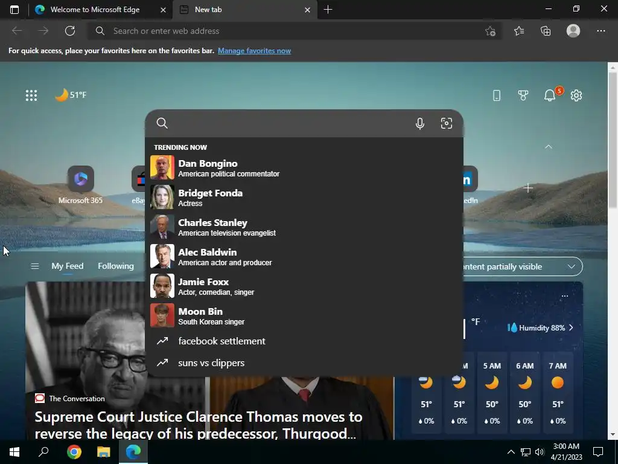Open the clock and date in tray

click(x=566, y=452)
